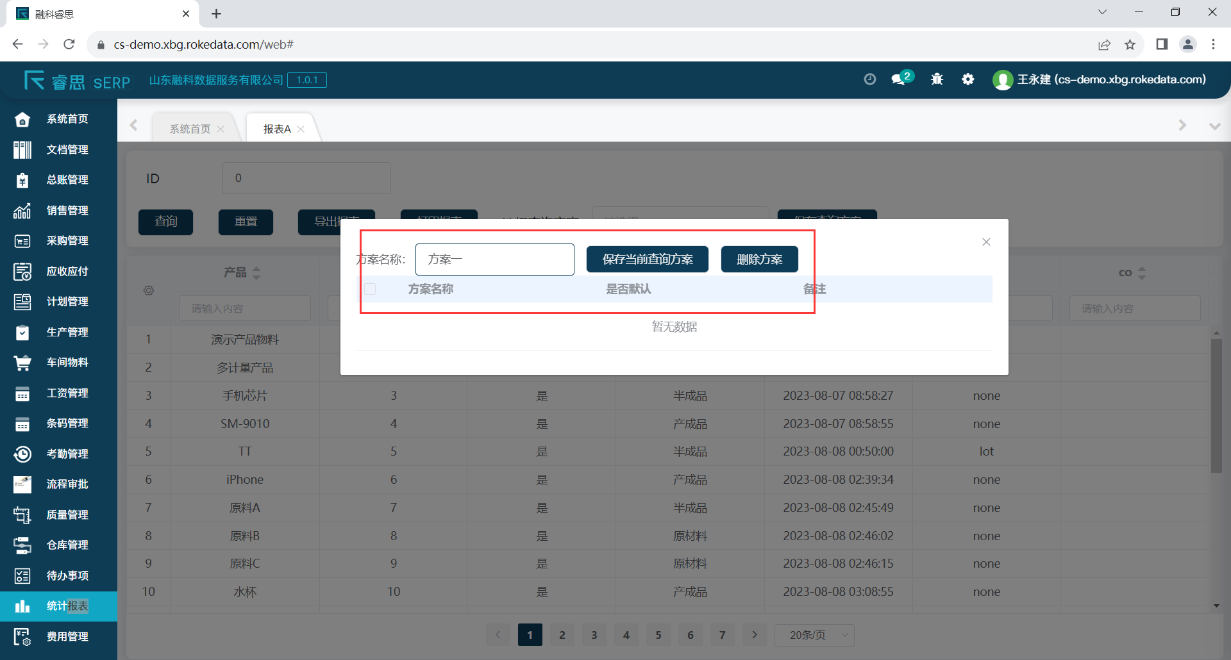Click the 方案名称 text input field
Screen dimensions: 1231x660
tap(494, 260)
